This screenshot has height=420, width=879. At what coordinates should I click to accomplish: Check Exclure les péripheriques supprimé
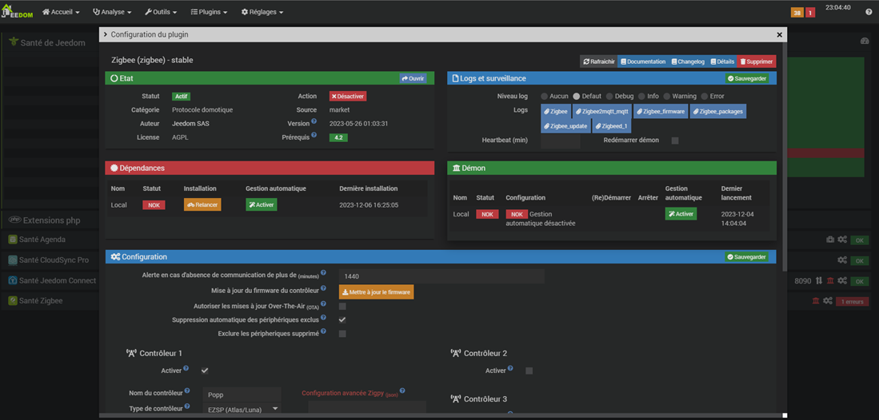[342, 334]
